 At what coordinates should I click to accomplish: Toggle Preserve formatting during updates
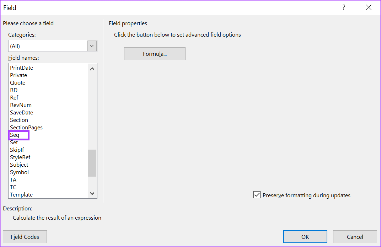coord(257,195)
